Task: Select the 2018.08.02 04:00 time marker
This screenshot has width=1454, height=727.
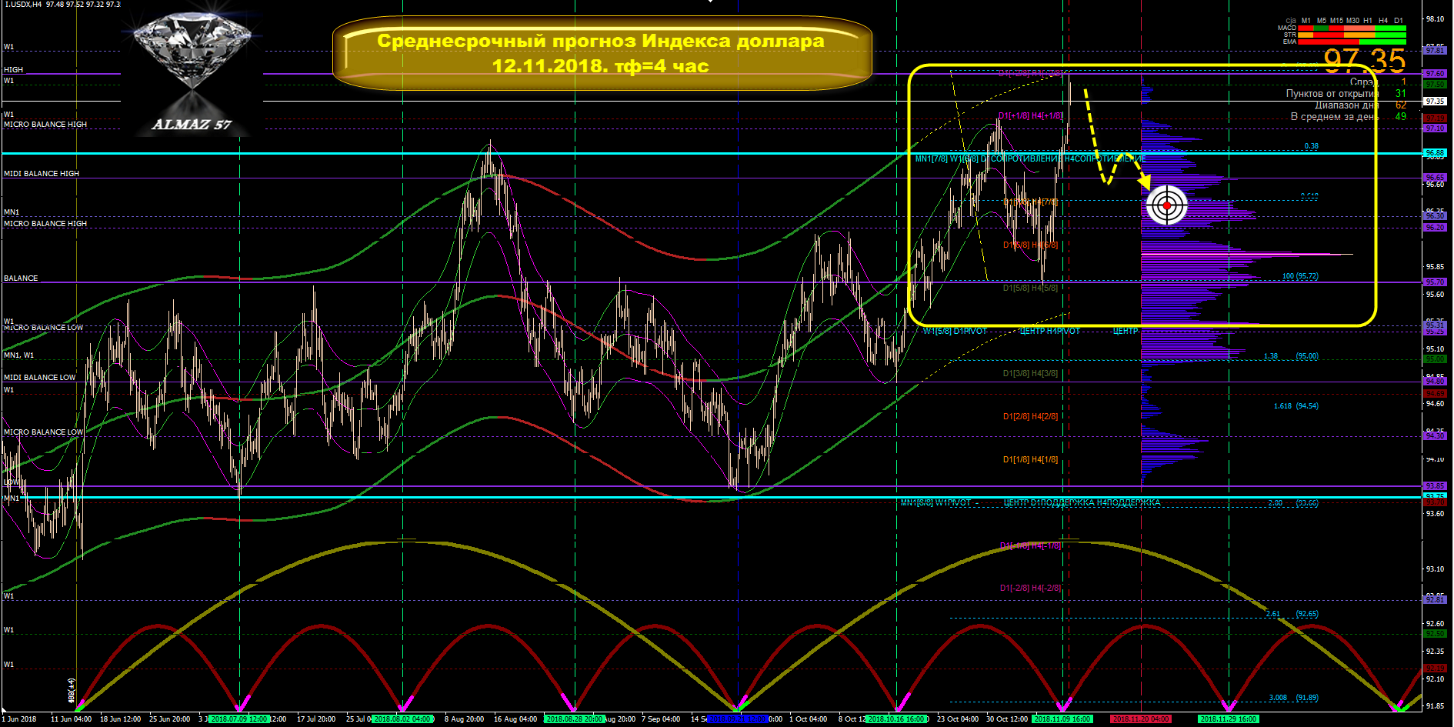Action: 402,719
